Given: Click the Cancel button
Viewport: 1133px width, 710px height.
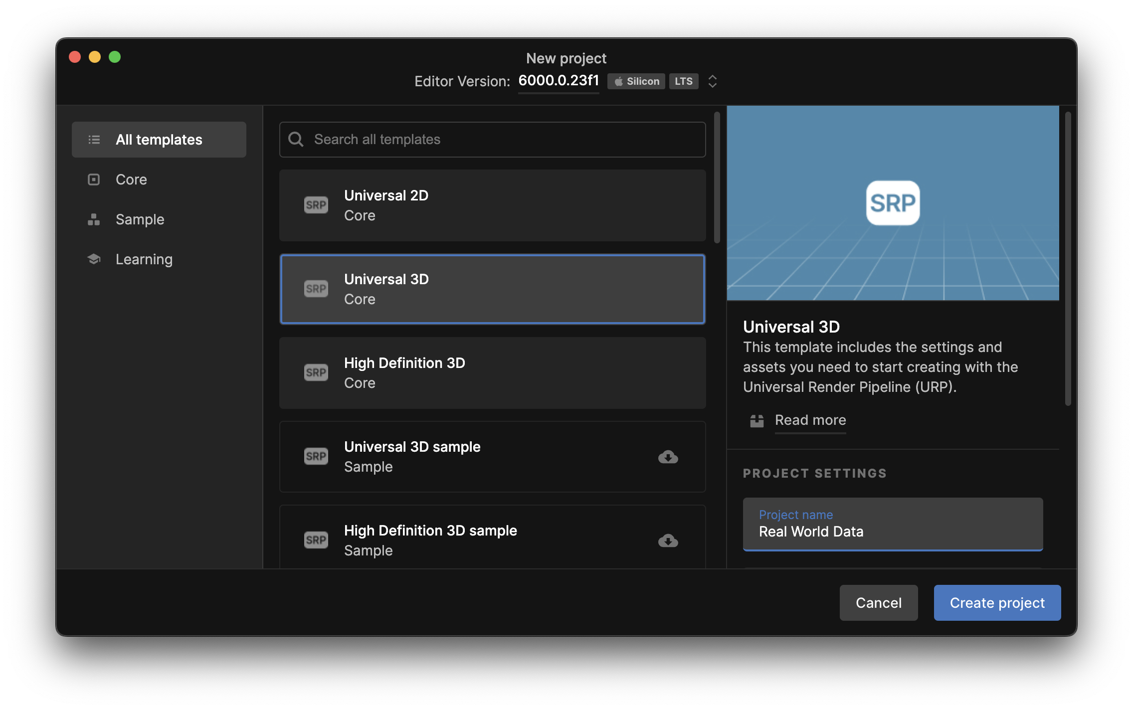Looking at the screenshot, I should [x=879, y=603].
